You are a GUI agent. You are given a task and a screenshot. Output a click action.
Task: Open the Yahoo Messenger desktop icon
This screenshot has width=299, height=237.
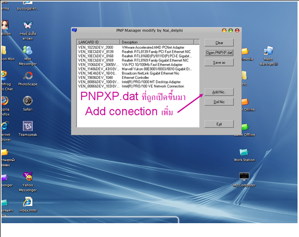[28, 182]
